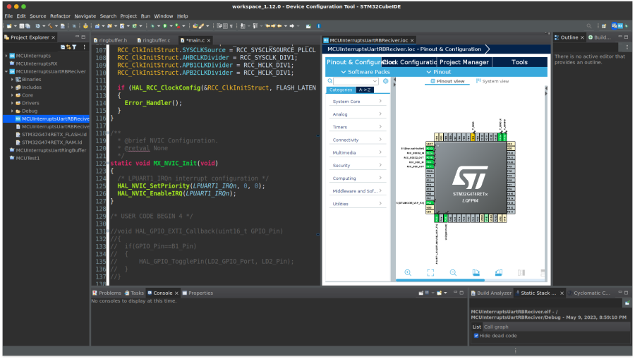Open the Software Packs dropdown
The height and width of the screenshot is (359, 635).
click(x=365, y=72)
